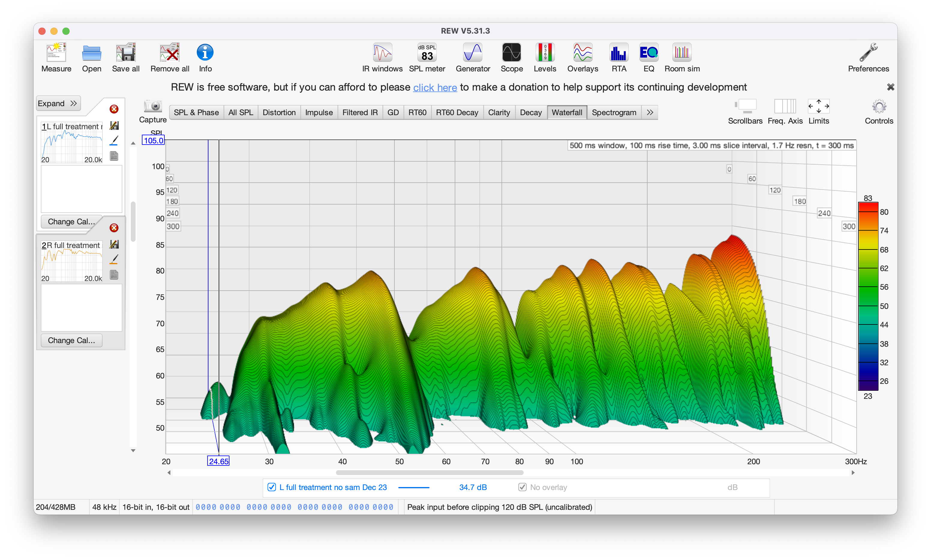
Task: Open the Overlays window
Action: click(x=583, y=53)
